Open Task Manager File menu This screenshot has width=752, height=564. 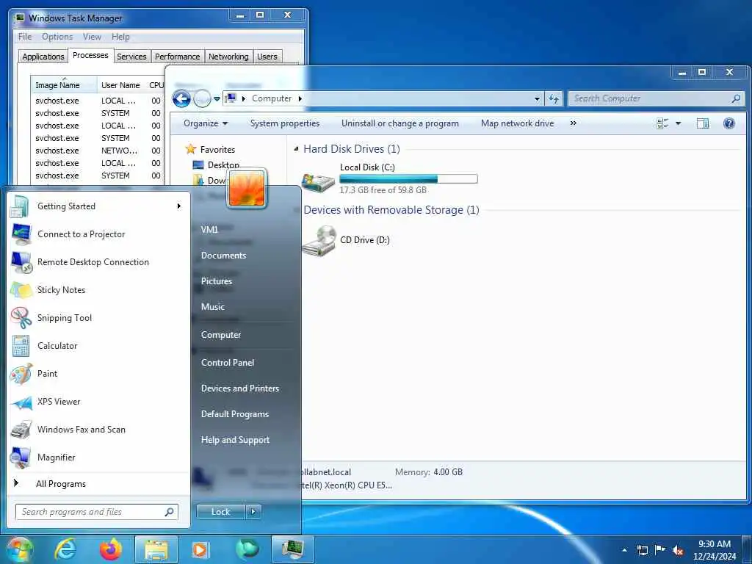pyautogui.click(x=25, y=37)
